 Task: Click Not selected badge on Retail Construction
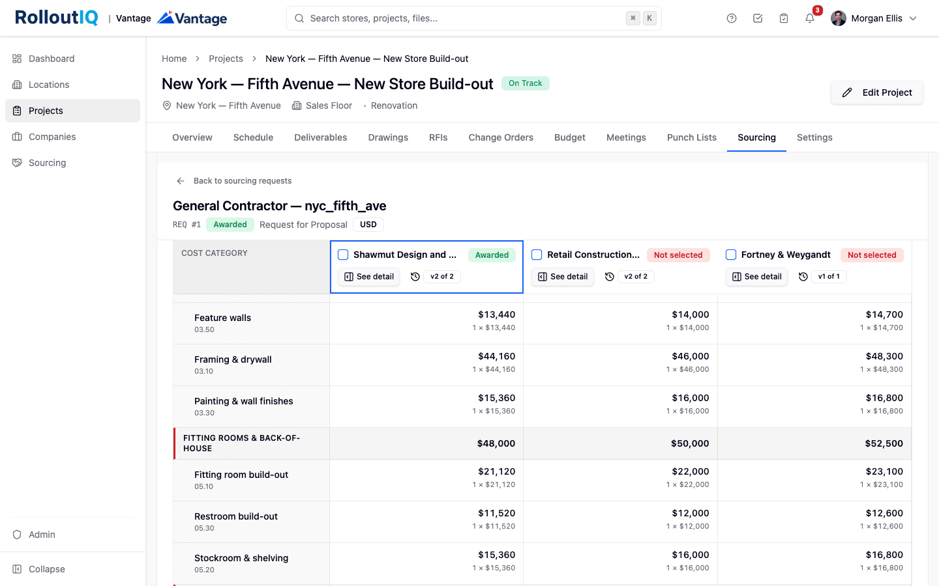678,255
